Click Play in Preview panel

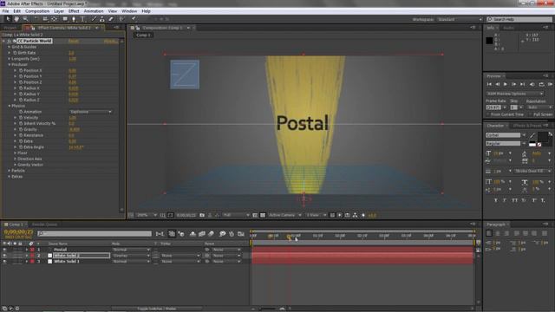[506, 84]
